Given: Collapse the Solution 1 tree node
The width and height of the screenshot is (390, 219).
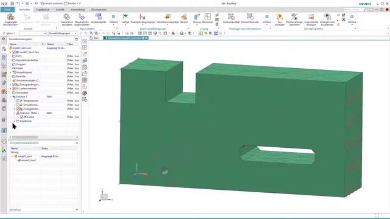Looking at the screenshot, I should 11,97.
